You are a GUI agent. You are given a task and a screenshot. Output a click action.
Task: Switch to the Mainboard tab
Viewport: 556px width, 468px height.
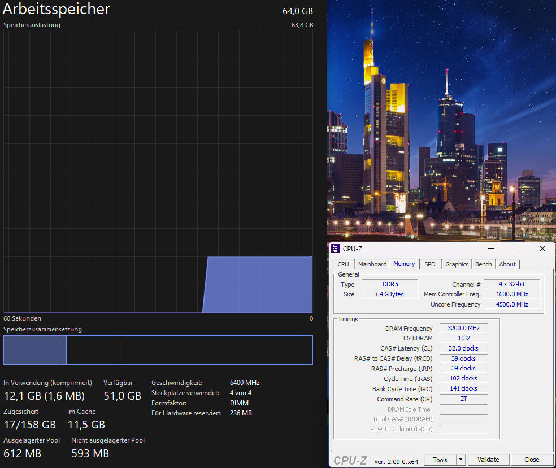point(372,264)
